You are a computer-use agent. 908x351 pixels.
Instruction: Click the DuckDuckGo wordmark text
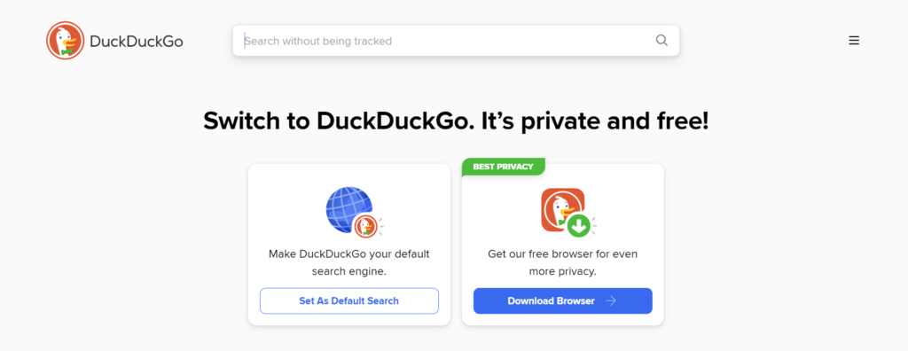[136, 41]
